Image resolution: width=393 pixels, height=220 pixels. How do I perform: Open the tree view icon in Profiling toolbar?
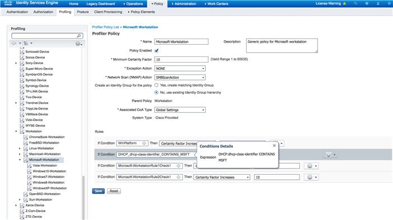pos(26,44)
